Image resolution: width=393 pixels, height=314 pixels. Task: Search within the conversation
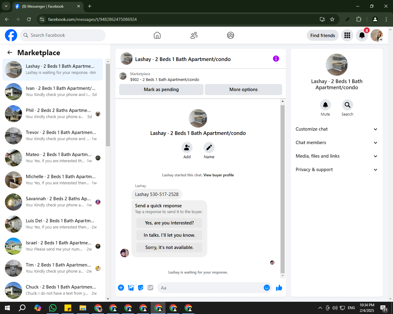[348, 105]
